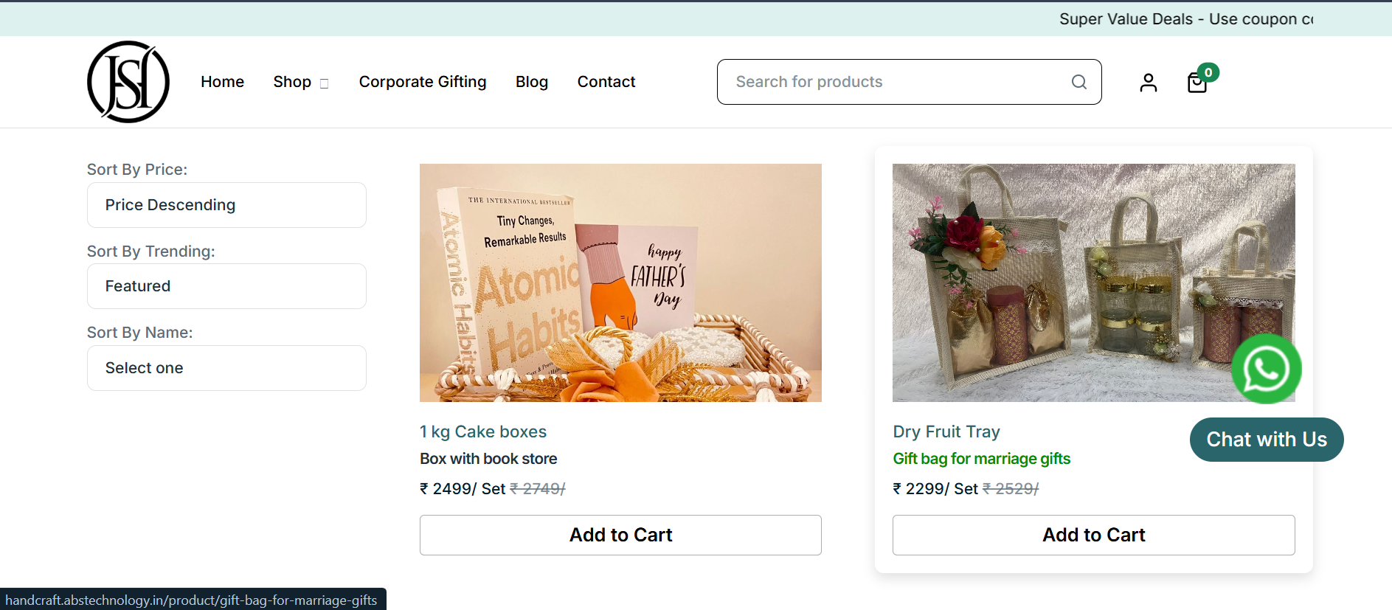The height and width of the screenshot is (610, 1392).
Task: Open the Sort By Name dropdown
Action: [226, 368]
